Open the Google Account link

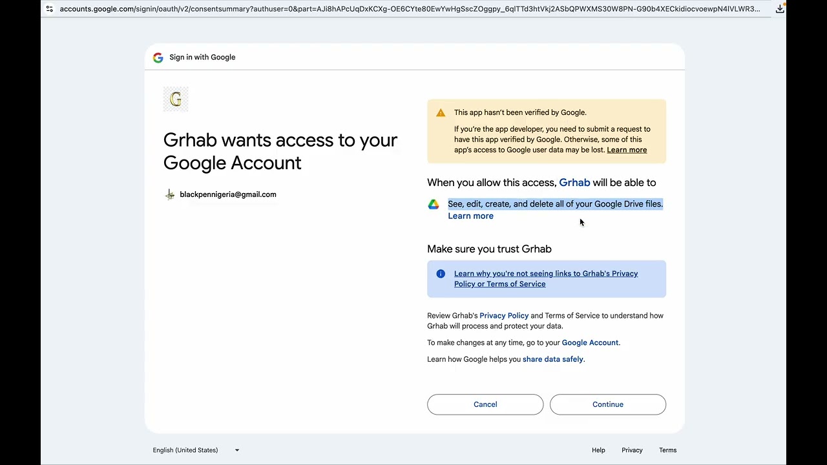590,343
